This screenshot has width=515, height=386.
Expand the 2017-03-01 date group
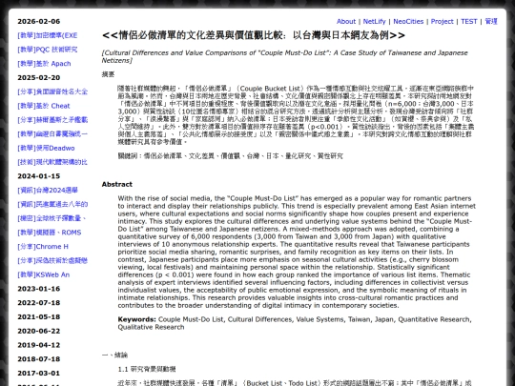click(x=39, y=374)
